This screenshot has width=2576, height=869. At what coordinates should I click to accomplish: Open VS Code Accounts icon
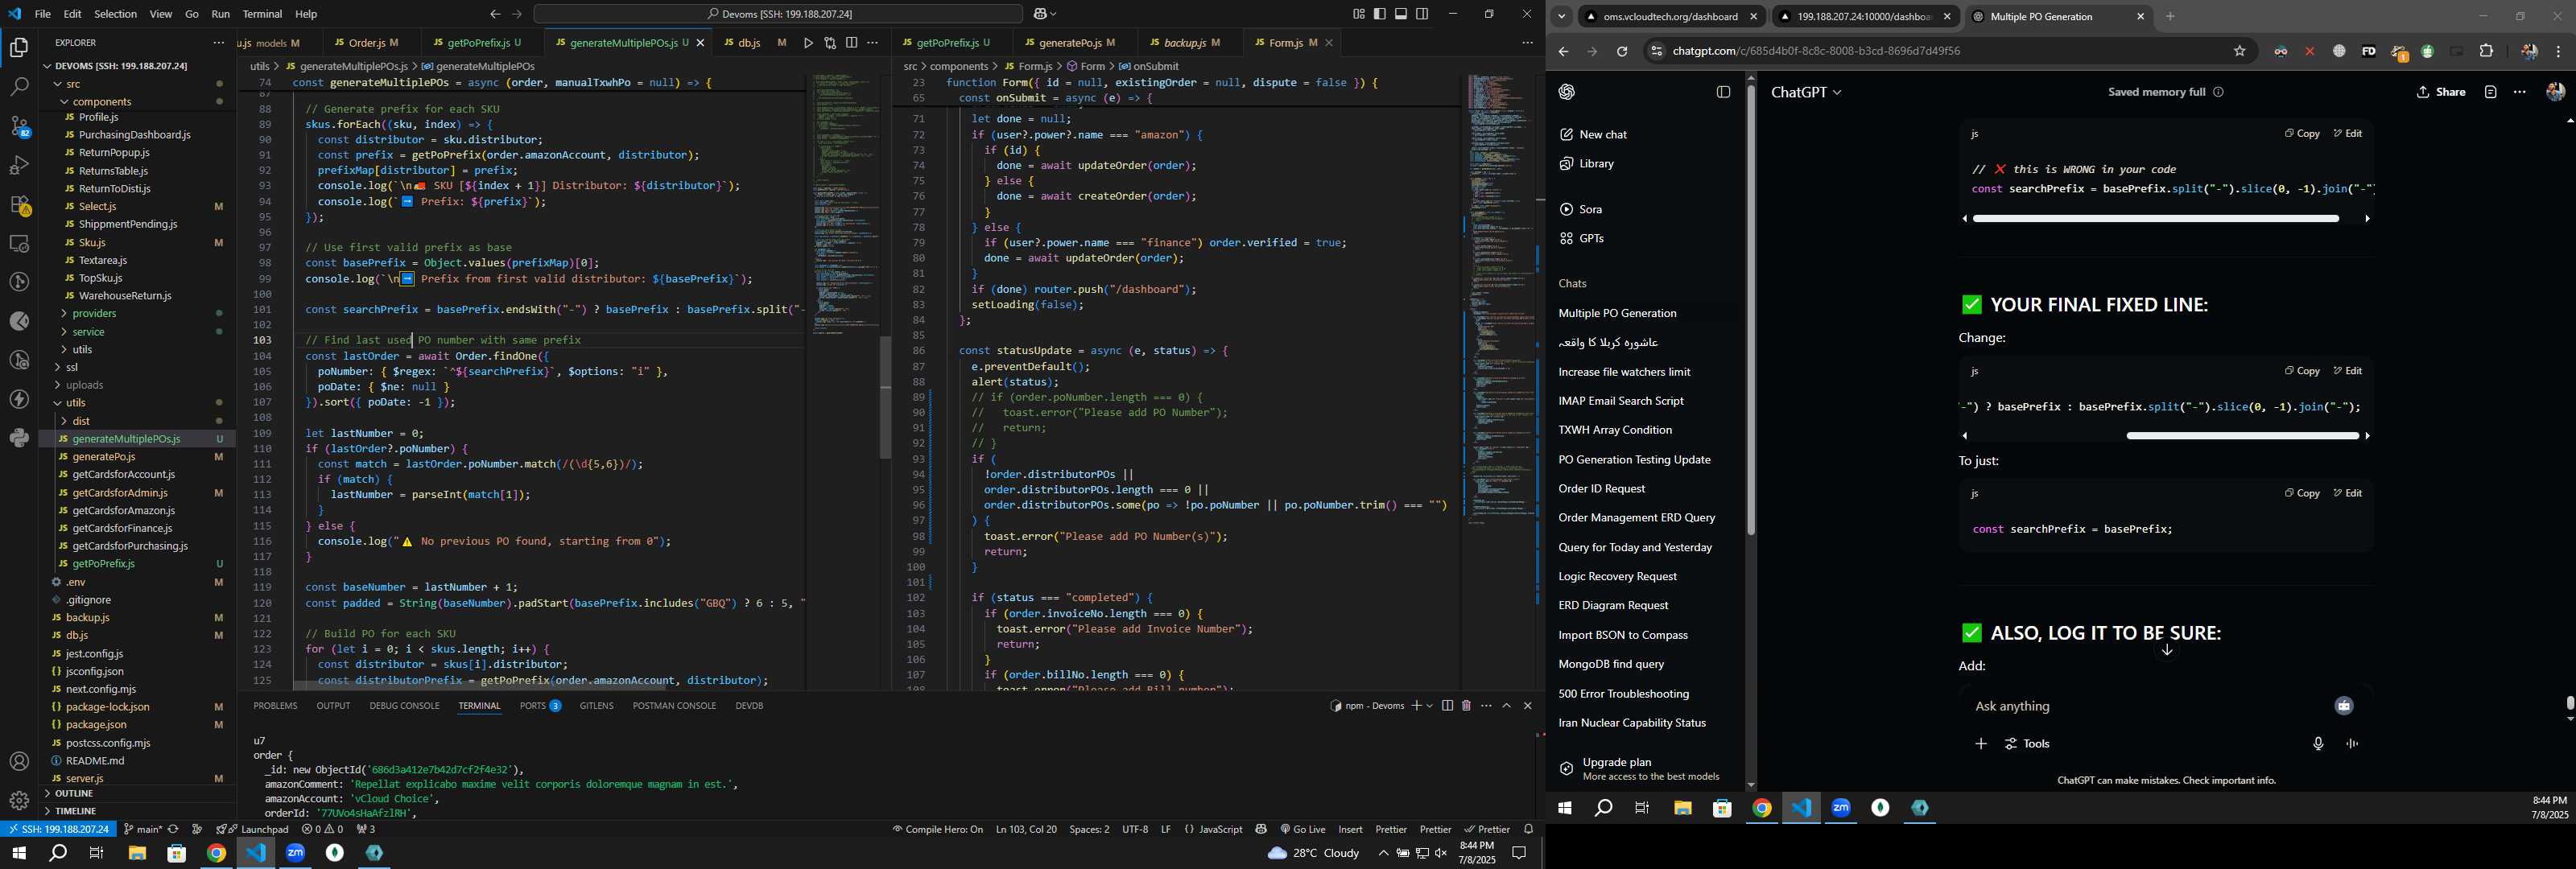(19, 762)
